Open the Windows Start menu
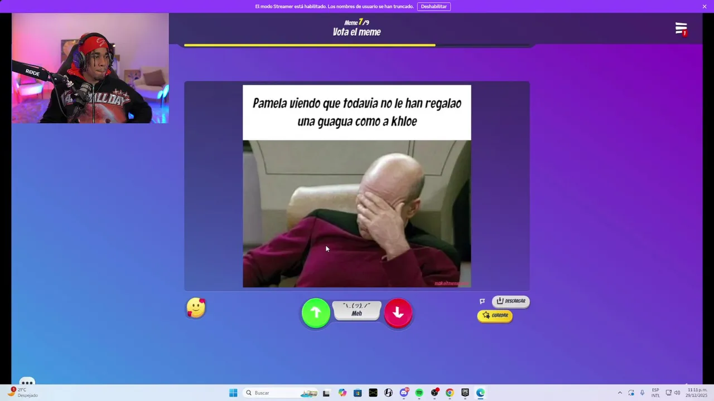 pos(233,393)
